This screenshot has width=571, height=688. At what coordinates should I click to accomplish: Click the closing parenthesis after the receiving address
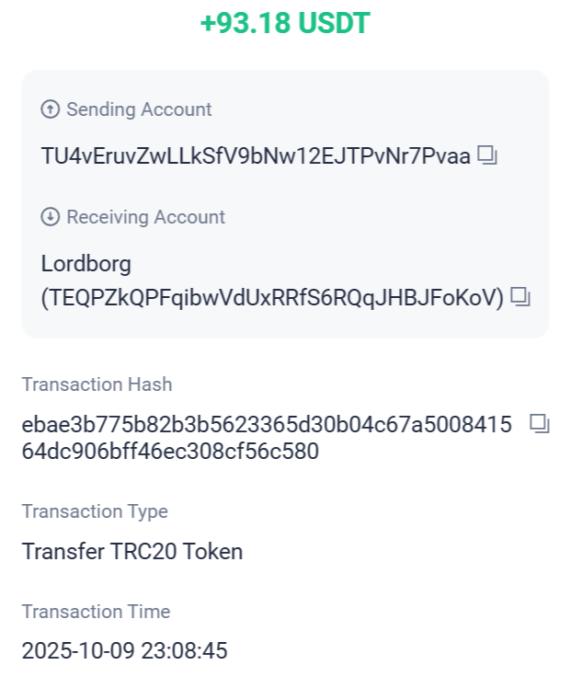500,297
